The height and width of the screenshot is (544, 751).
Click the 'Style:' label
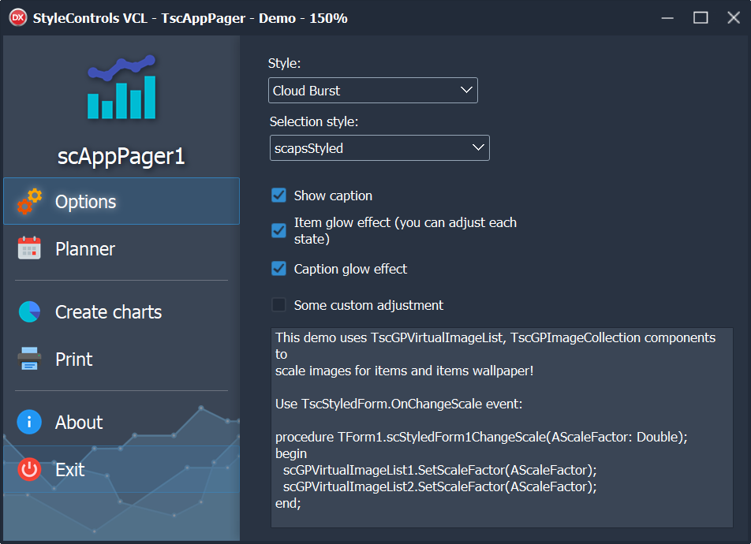click(x=284, y=63)
